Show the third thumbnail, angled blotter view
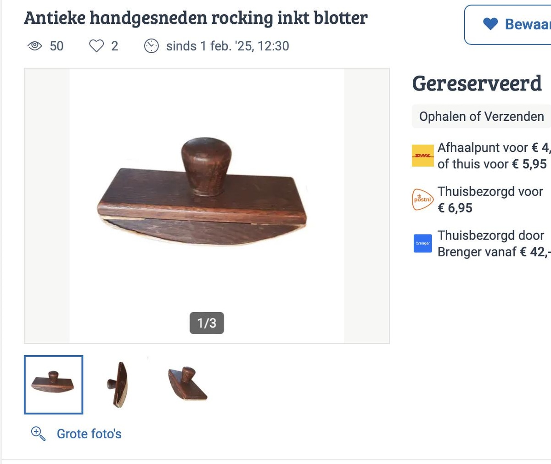Screen dimensions: 551x464 pyautogui.click(x=187, y=385)
